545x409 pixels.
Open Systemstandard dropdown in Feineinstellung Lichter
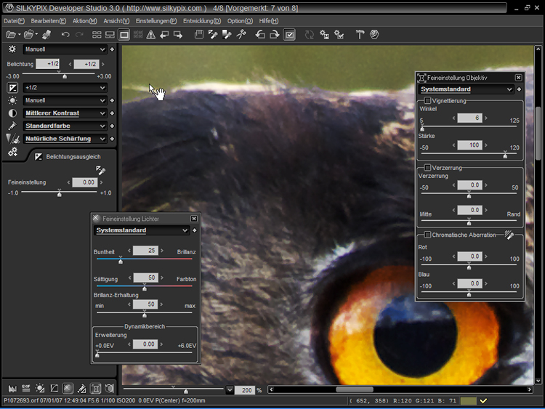point(185,230)
